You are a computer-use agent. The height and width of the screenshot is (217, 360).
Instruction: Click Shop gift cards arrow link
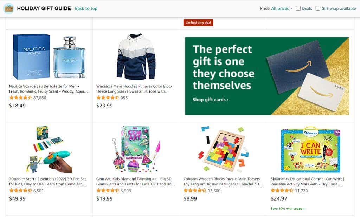pos(210,100)
